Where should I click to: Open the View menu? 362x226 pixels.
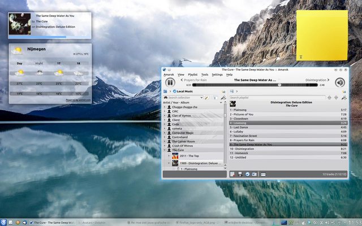[x=181, y=75]
